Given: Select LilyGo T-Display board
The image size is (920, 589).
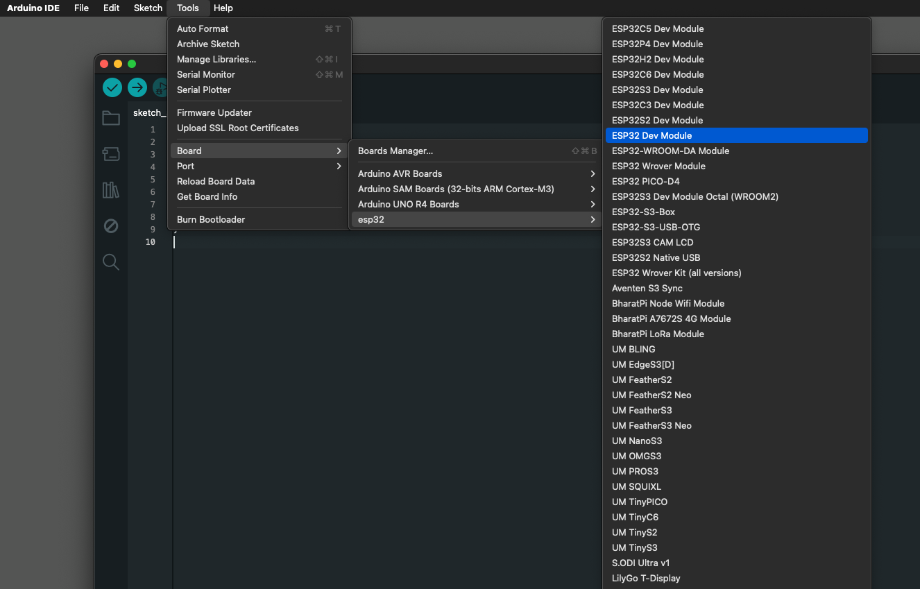Looking at the screenshot, I should (737, 578).
